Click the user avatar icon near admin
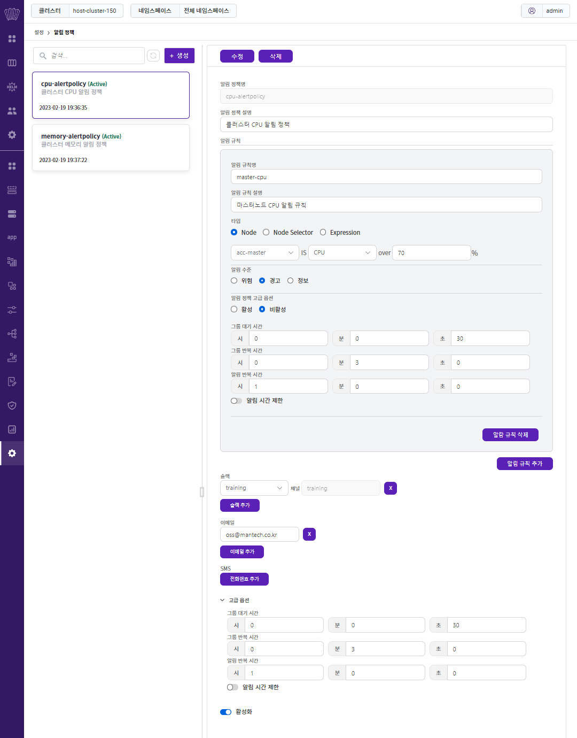577x738 pixels. click(x=532, y=11)
